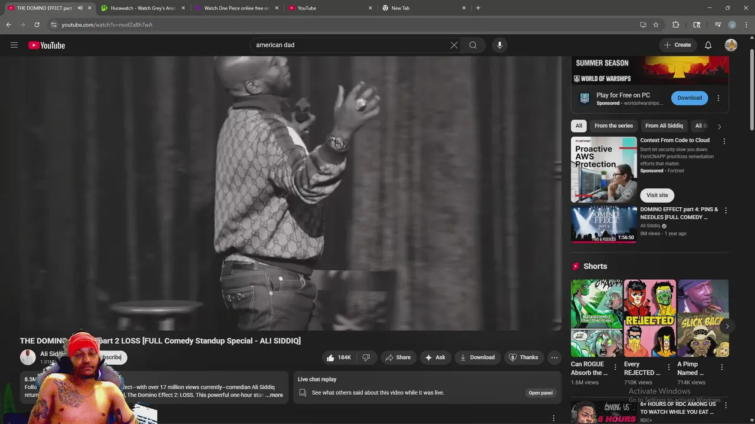The height and width of the screenshot is (424, 755).
Task: Close the New Tab tab
Action: click(464, 8)
